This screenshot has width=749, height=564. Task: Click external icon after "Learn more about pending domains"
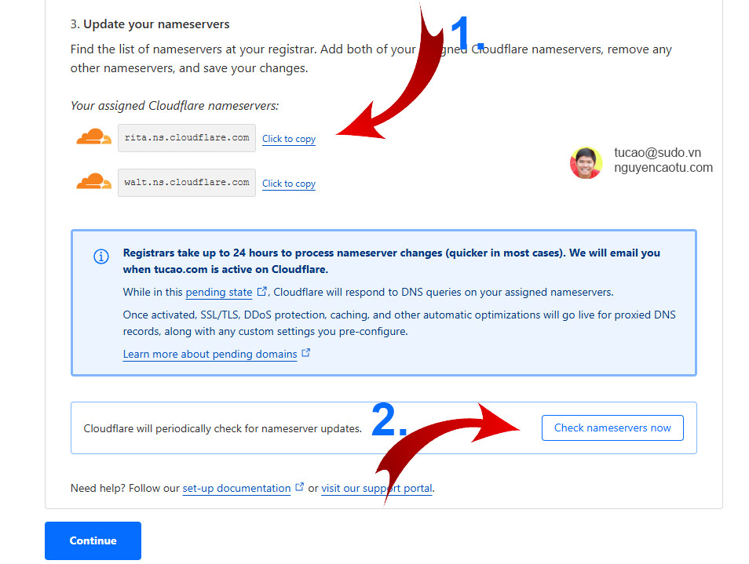coord(306,353)
